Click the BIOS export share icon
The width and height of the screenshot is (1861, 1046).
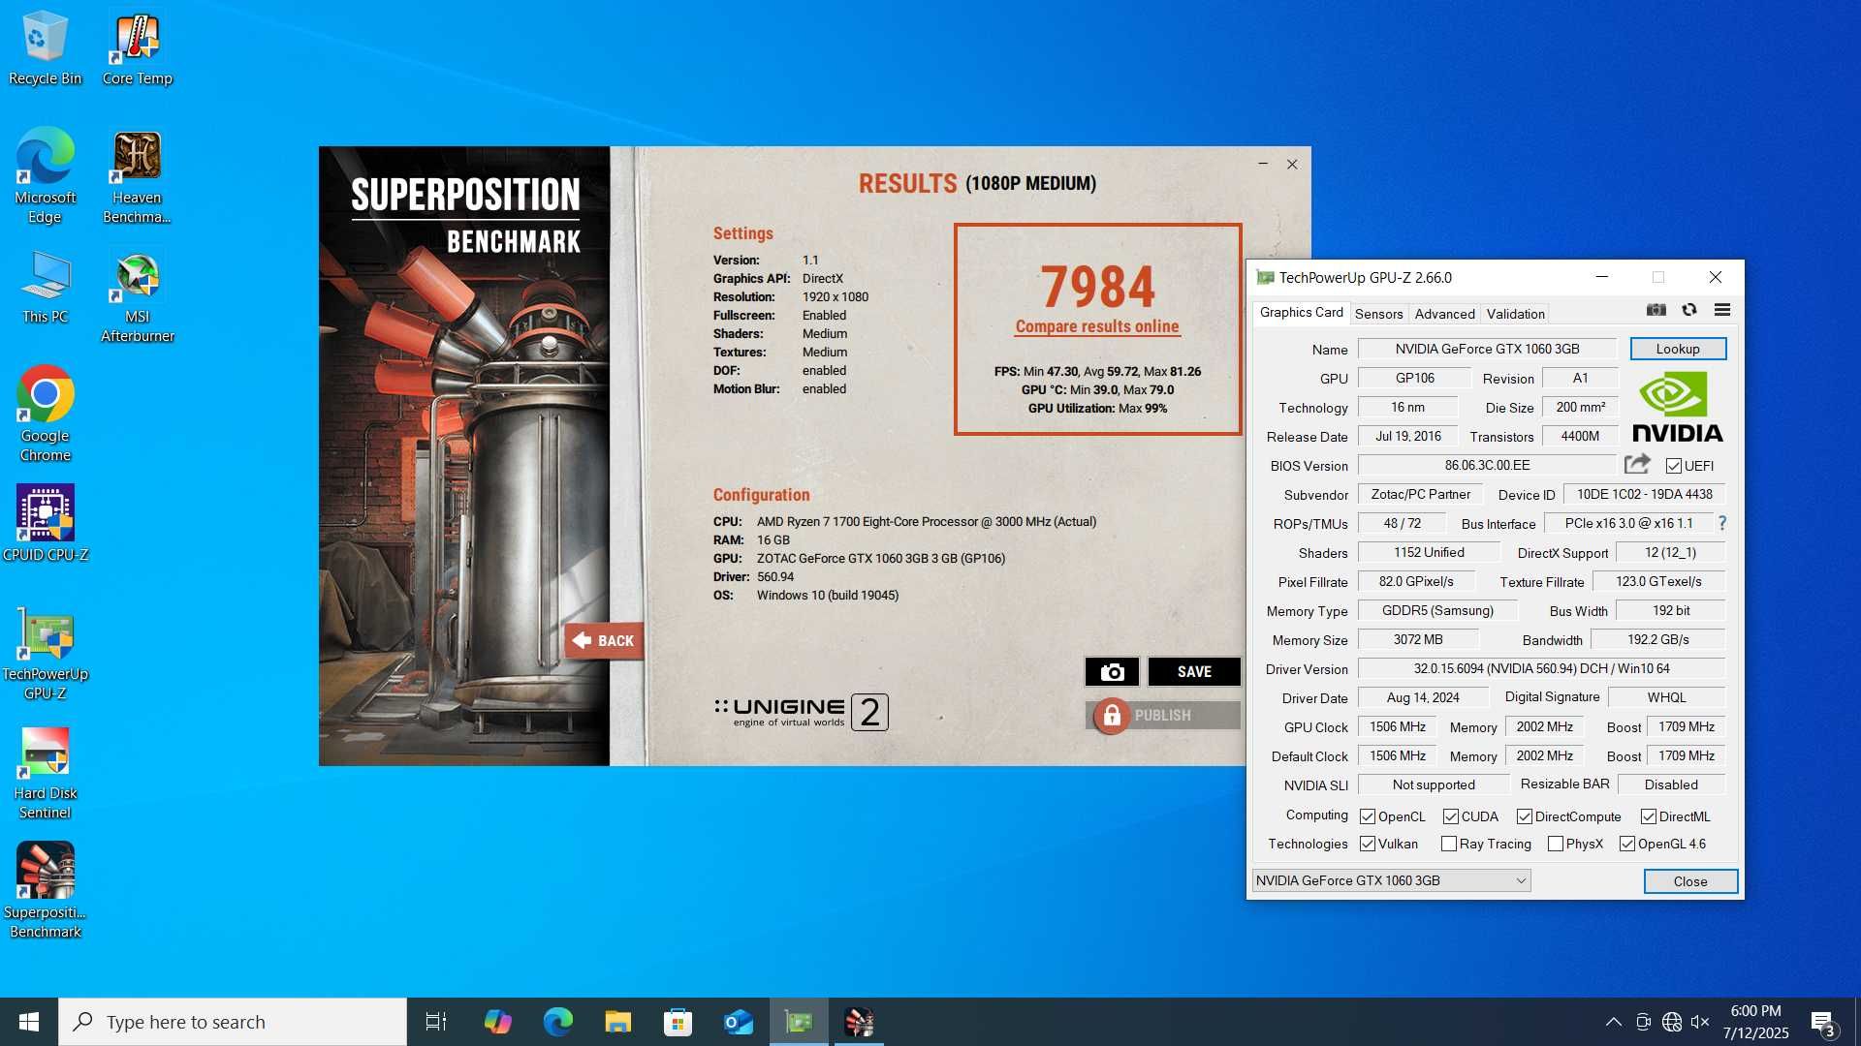pos(1637,465)
